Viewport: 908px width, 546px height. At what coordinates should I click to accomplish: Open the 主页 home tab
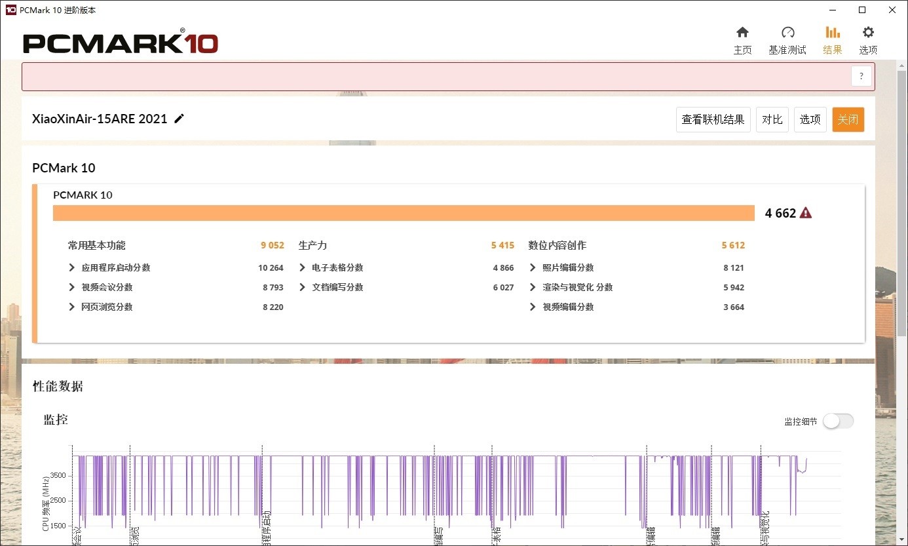point(742,41)
